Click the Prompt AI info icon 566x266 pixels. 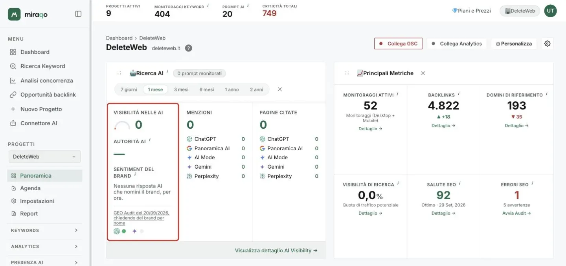pyautogui.click(x=248, y=6)
